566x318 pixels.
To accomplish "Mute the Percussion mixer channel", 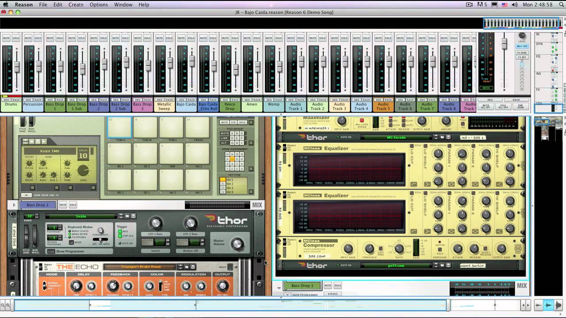I will (28, 38).
